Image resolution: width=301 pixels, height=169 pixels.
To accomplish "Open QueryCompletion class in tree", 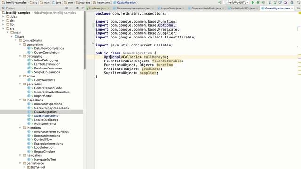I will (x=47, y=52).
